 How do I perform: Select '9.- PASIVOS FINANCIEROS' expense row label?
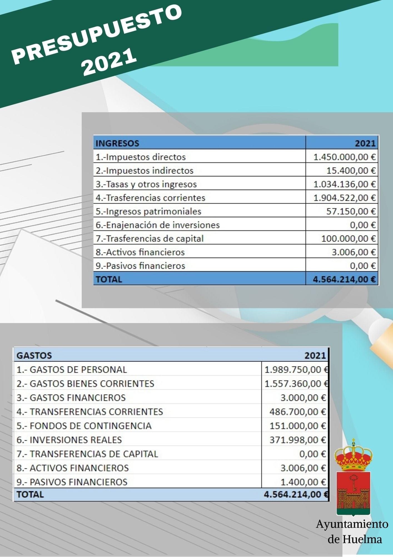tap(72, 482)
